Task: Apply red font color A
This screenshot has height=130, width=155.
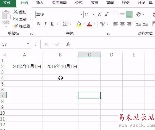Action: (x=89, y=24)
